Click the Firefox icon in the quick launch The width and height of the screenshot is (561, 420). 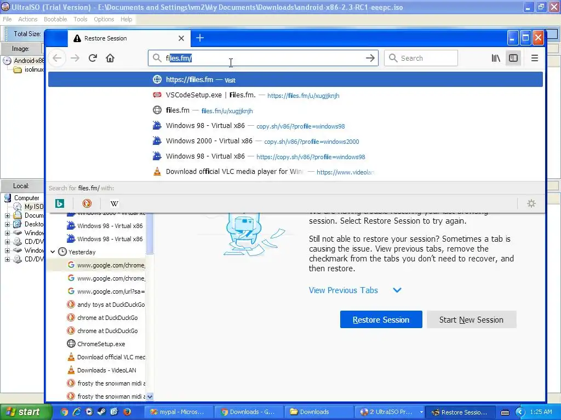click(x=127, y=412)
